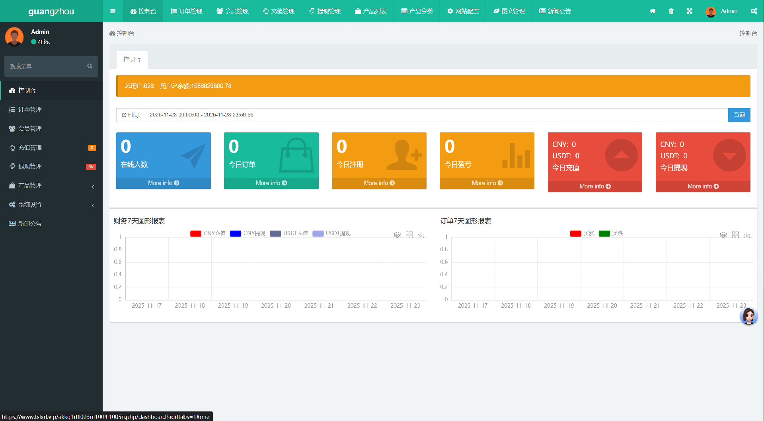This screenshot has width=764, height=421.
Task: Open the customer service avatar widget
Action: point(748,316)
